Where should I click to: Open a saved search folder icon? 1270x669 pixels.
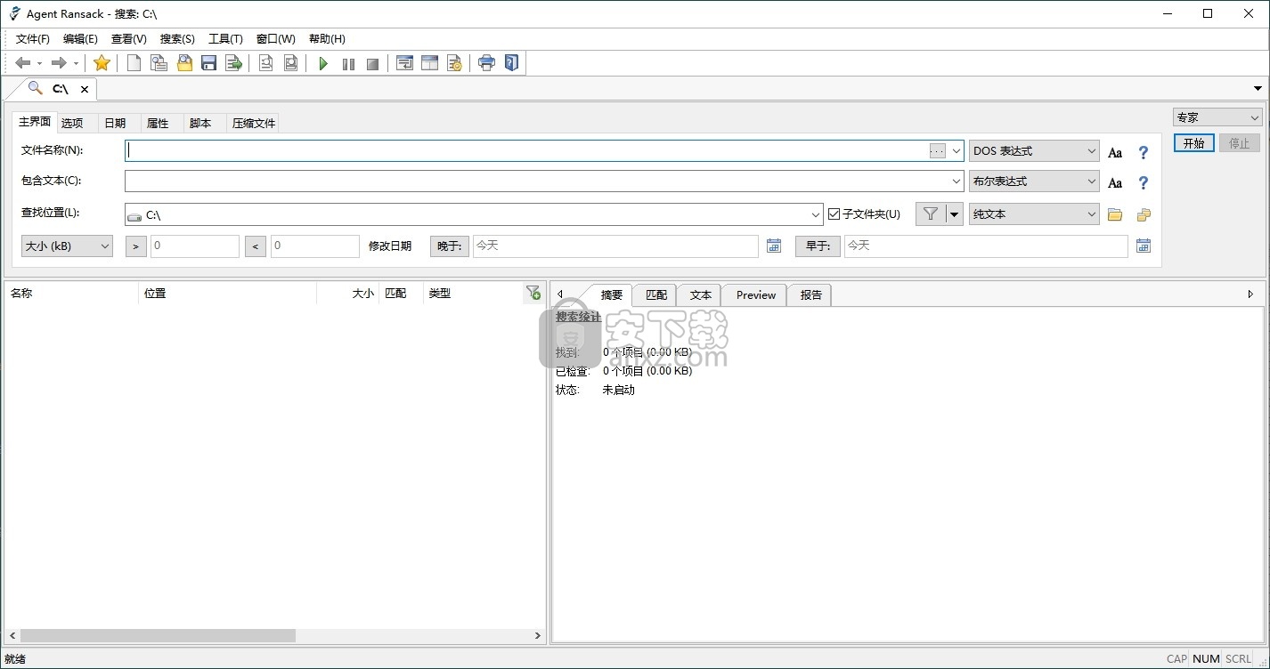click(184, 63)
